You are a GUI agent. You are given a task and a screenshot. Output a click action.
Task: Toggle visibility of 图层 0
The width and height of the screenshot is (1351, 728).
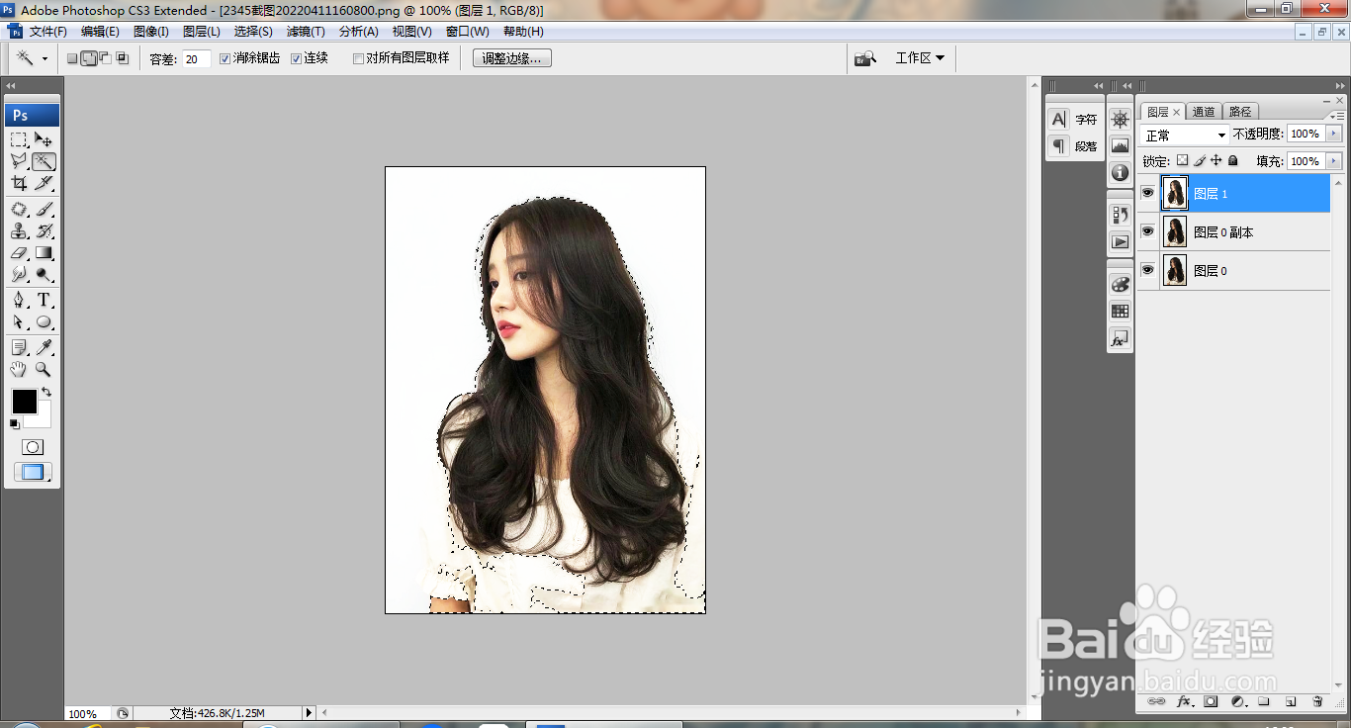[x=1147, y=270]
